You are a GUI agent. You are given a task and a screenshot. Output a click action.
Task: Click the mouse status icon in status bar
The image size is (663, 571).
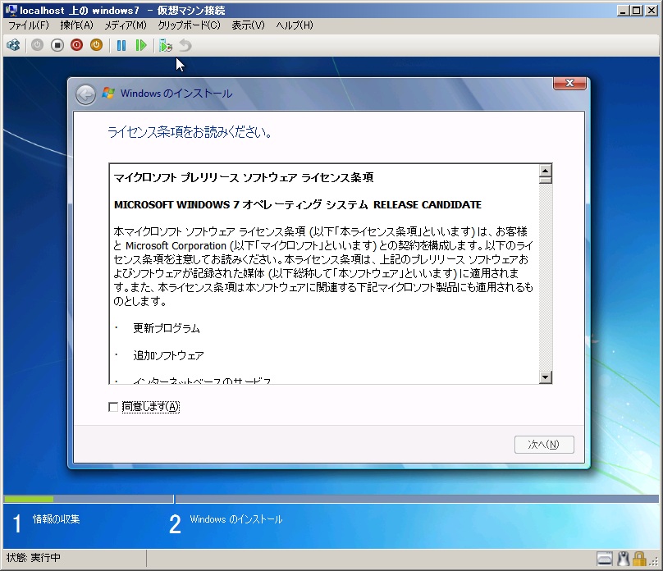[624, 559]
